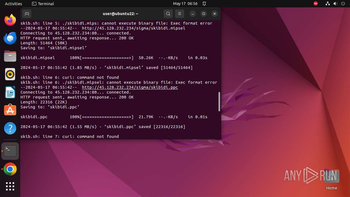Minimize the terminal window
Image resolution: width=350 pixels, height=197 pixels.
193,14
